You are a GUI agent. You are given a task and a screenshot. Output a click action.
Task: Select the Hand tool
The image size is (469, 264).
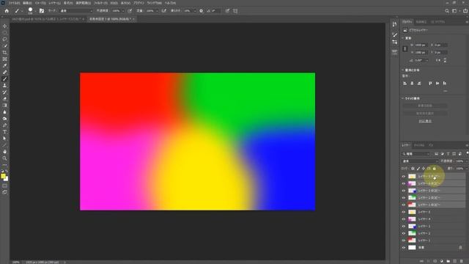(x=4, y=152)
